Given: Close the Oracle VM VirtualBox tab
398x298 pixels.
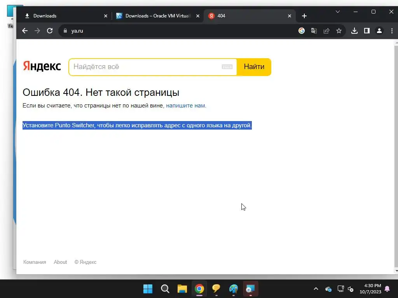Looking at the screenshot, I should [198, 16].
